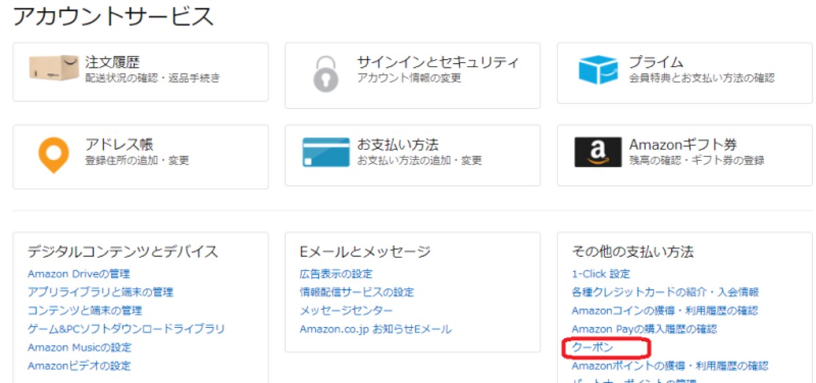816x383 pixels.
Task: Click the デジタルコンテンツとデバイス section heading
Action: [123, 252]
